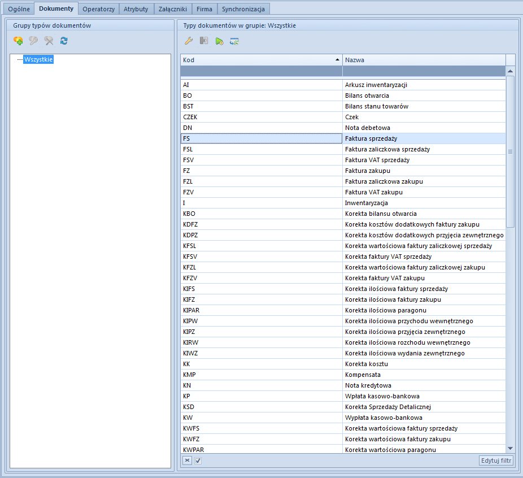Screen dimensions: 523x478
Task: Select the Korekta ilościowa faktury zakupu row
Action: click(343, 299)
